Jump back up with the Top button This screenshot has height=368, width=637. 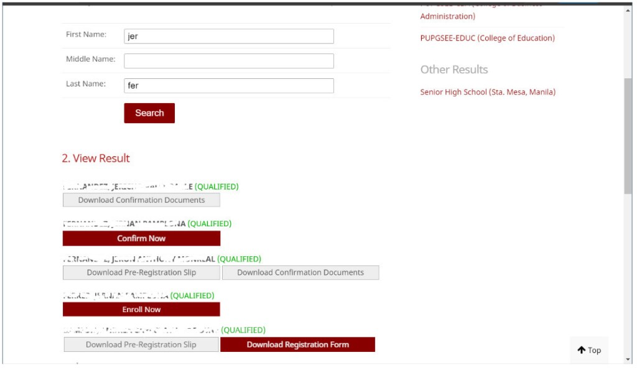coord(589,350)
